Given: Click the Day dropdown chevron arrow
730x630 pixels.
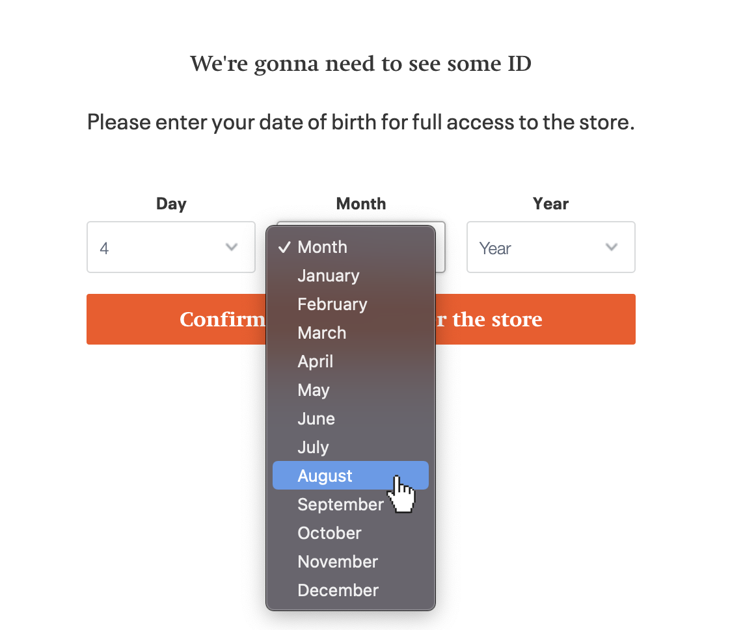Looking at the screenshot, I should click(232, 247).
